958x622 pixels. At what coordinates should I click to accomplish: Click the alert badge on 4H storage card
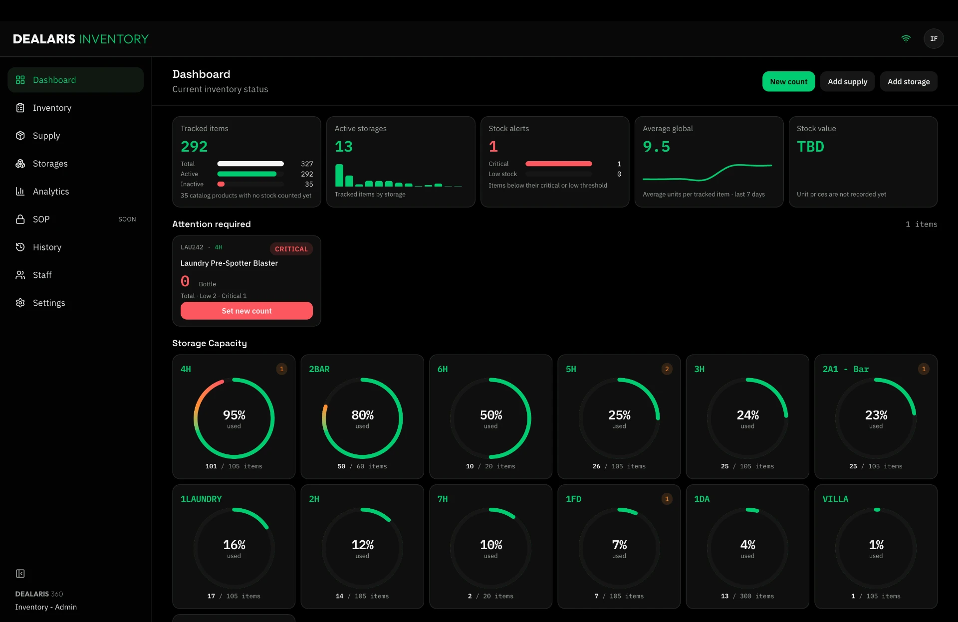pos(282,369)
